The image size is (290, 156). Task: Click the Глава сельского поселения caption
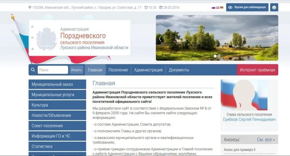(249, 114)
